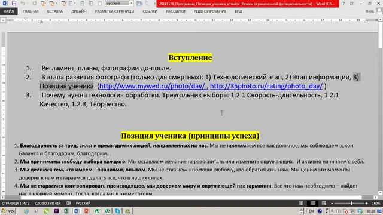Switch to Read Mode view icon

click(x=302, y=203)
